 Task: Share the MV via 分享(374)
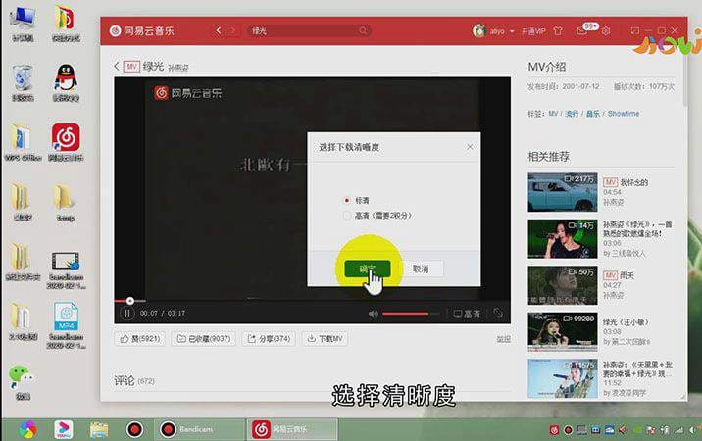[269, 339]
